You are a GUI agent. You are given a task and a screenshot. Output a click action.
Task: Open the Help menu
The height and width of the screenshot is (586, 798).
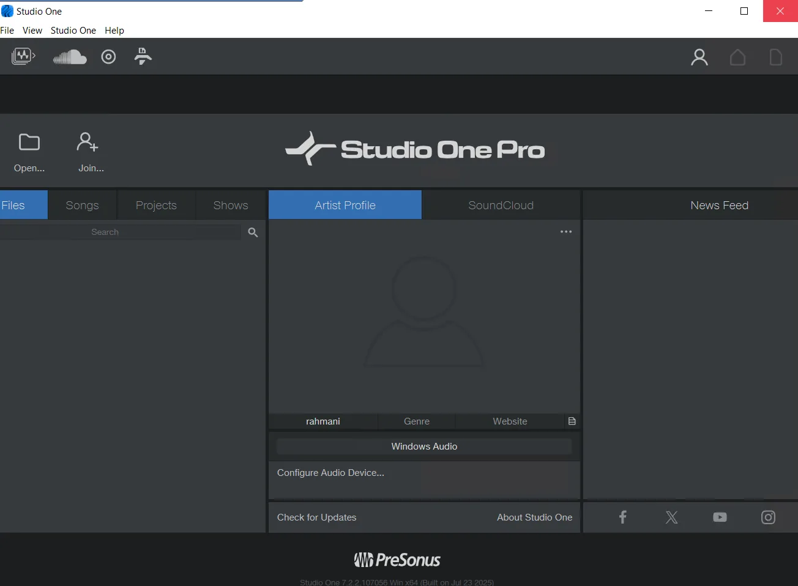114,31
